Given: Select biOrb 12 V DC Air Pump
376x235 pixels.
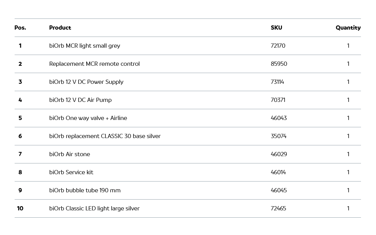Looking at the screenshot, I should pos(80,100).
